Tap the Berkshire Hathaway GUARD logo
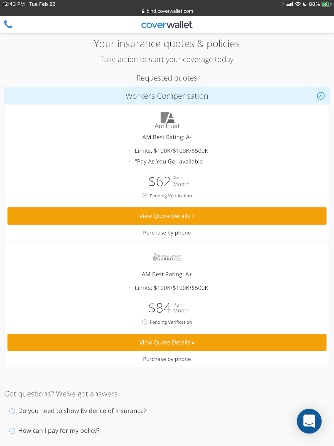334x446 pixels. click(x=167, y=257)
